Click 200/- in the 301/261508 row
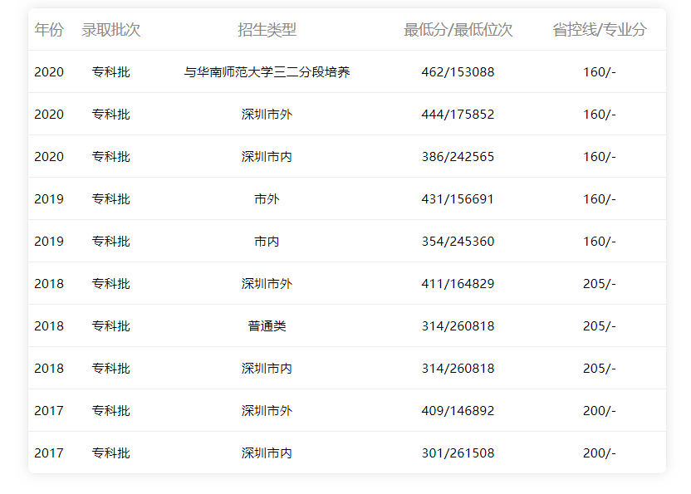Image resolution: width=691 pixels, height=494 pixels. [x=599, y=453]
